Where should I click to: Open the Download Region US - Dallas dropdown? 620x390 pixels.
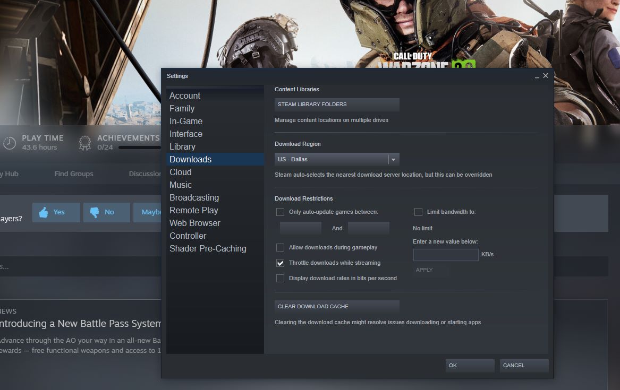click(337, 160)
